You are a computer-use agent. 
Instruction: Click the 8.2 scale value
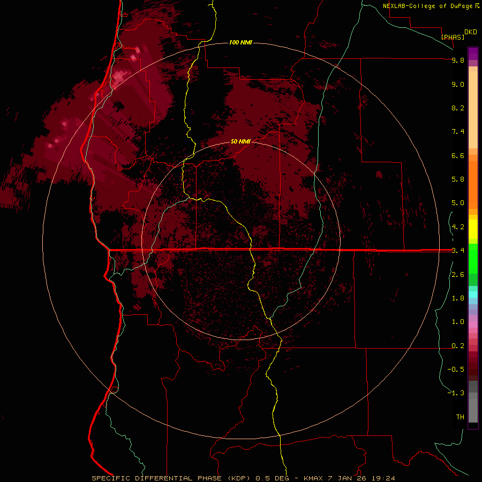pyautogui.click(x=458, y=108)
